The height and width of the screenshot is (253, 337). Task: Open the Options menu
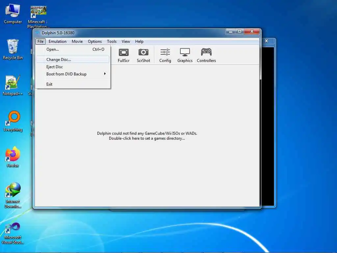click(x=95, y=41)
